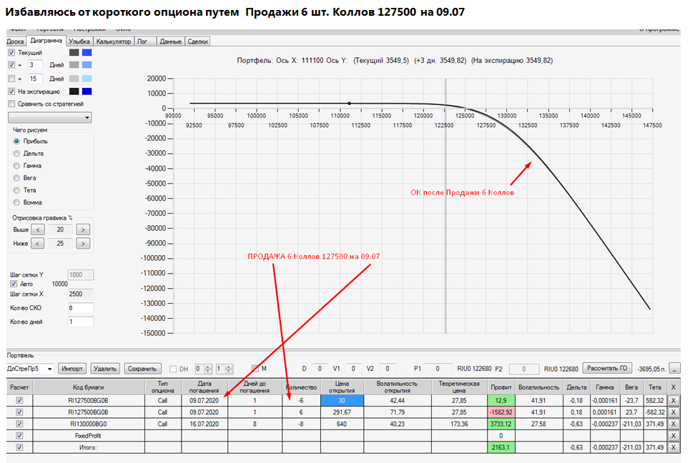The image size is (695, 463).
Task: Click the blue Текущий color swatch
Action: [87, 52]
